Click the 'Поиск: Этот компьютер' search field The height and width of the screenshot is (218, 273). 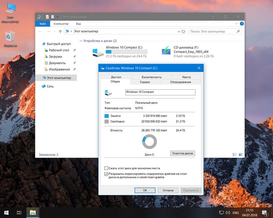215,31
